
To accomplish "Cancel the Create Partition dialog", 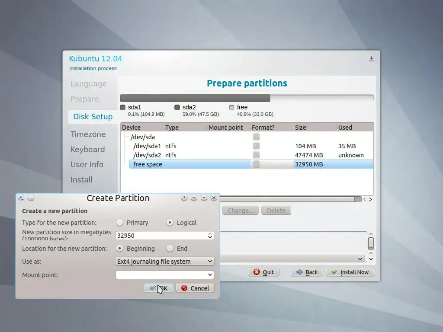I will pyautogui.click(x=195, y=288).
